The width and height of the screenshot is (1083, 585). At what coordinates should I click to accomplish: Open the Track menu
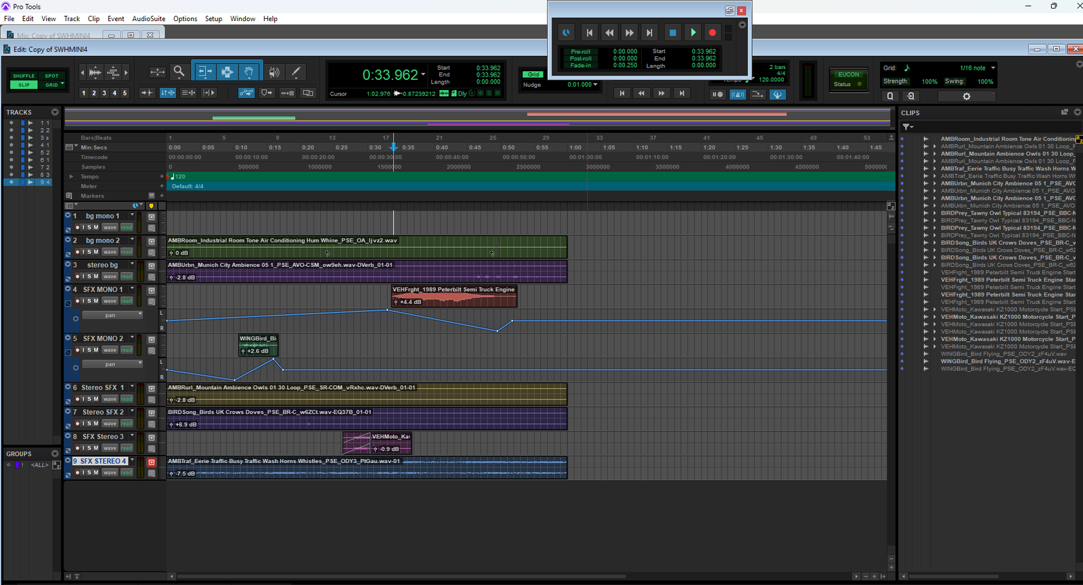coord(72,18)
